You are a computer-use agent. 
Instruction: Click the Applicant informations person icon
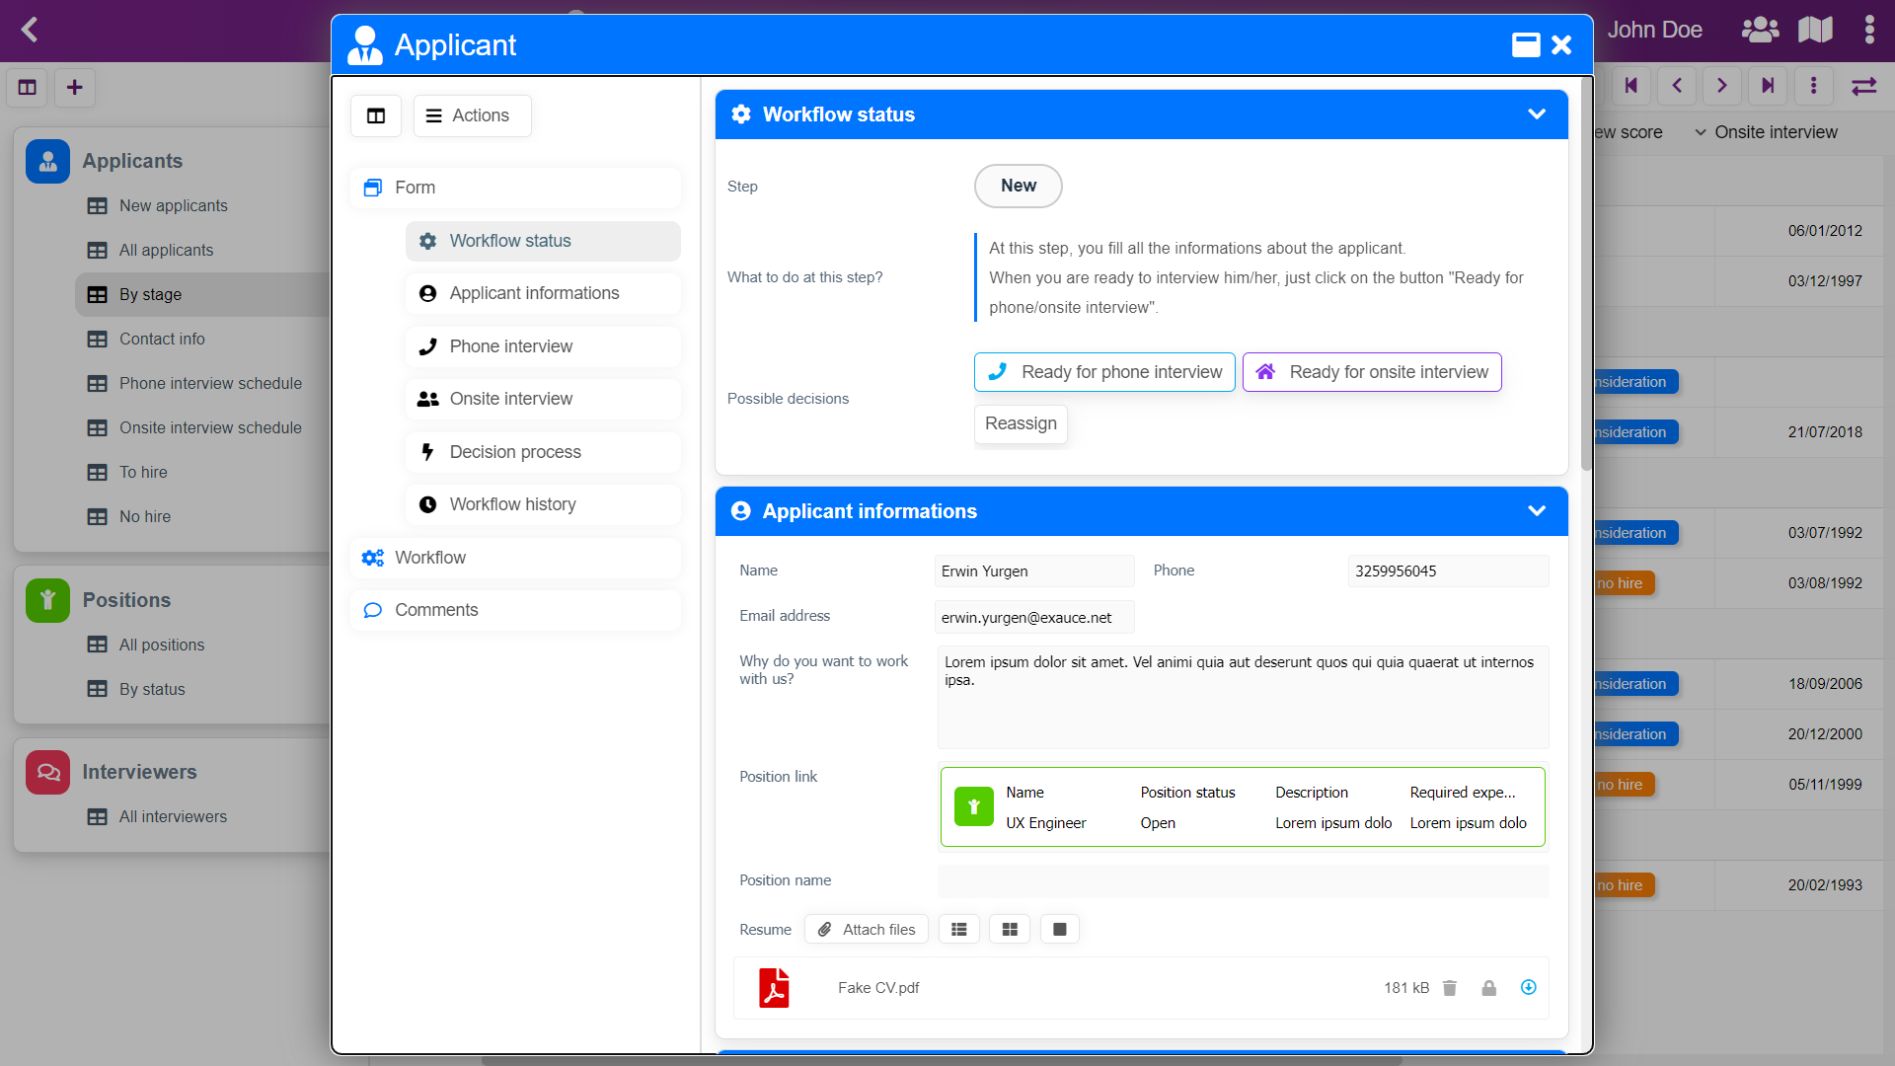pyautogui.click(x=740, y=511)
